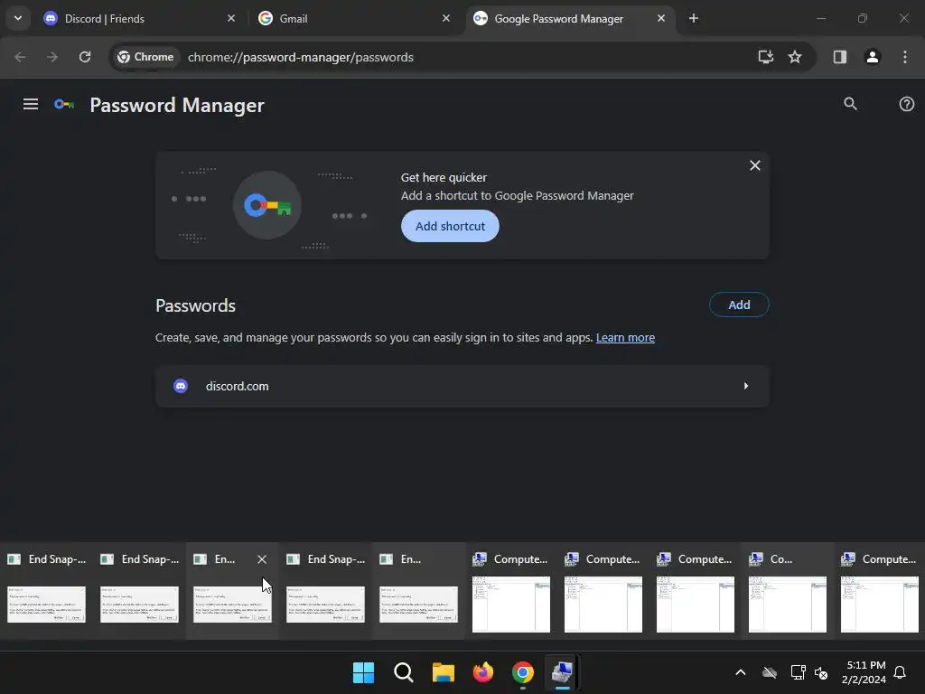Click the Add password button
The height and width of the screenshot is (694, 925).
point(739,305)
